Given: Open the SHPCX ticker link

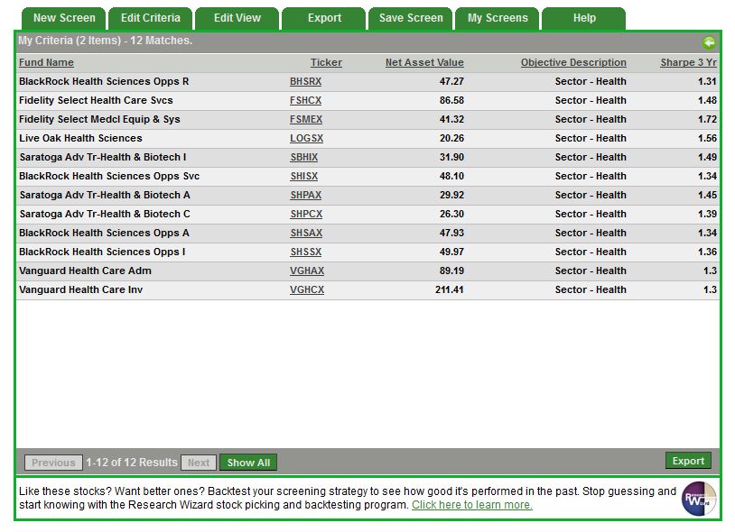Looking at the screenshot, I should (306, 215).
